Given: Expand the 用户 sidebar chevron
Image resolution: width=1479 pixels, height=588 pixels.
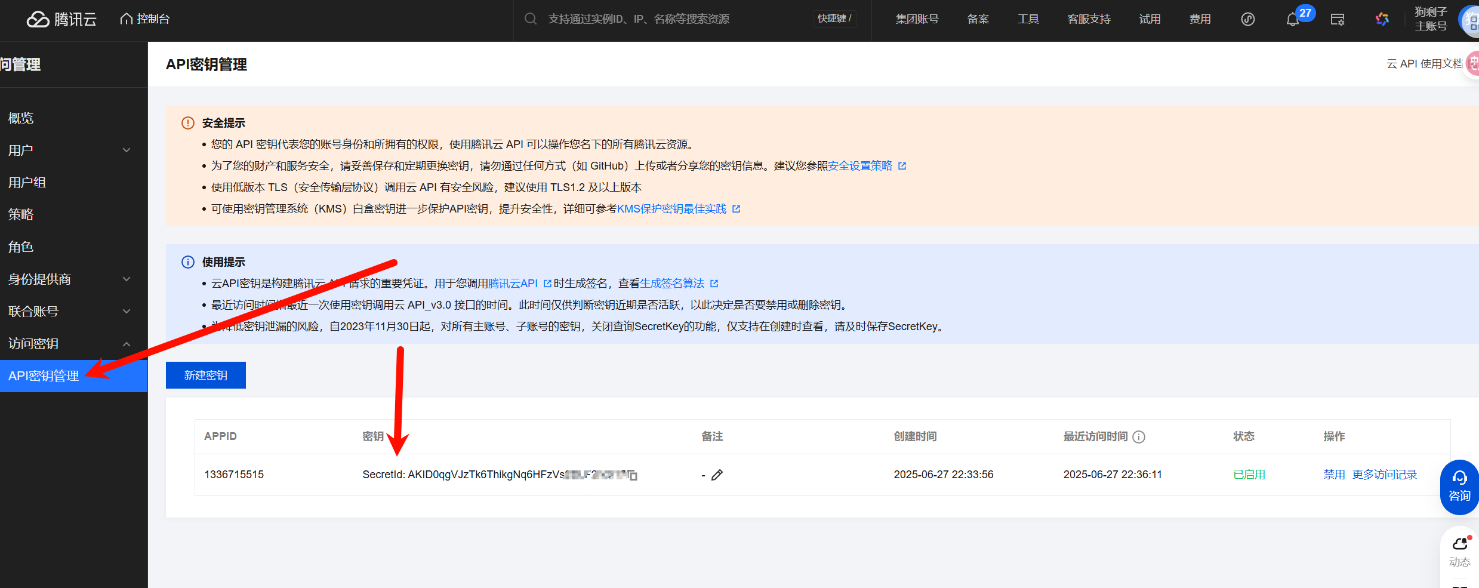Looking at the screenshot, I should tap(127, 150).
